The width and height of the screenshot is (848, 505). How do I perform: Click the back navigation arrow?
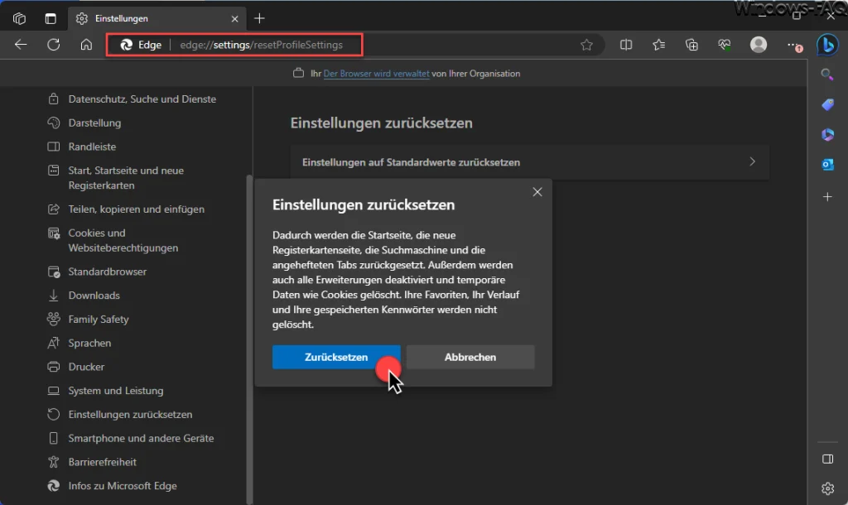(21, 45)
